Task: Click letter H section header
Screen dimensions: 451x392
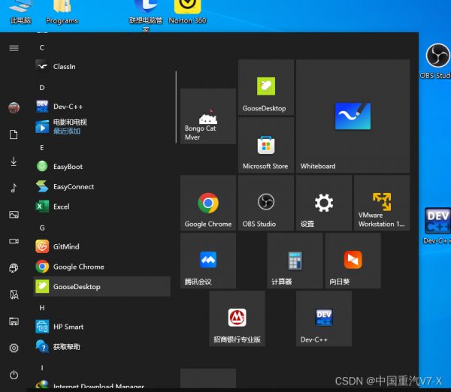Action: [x=42, y=308]
